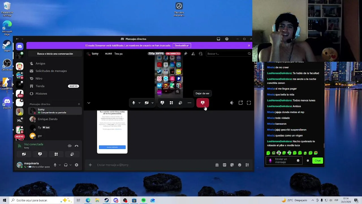The width and height of the screenshot is (362, 204).
Task: Open activities button in voice panel
Action: (56, 154)
